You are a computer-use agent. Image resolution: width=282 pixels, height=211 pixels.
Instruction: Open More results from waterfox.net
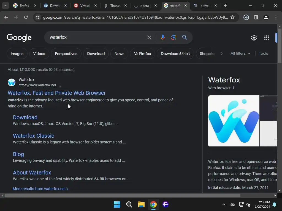coord(40,189)
